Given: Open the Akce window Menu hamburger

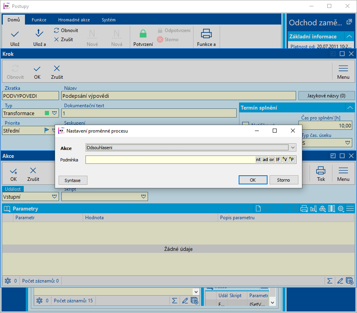Looking at the screenshot, I should click(x=343, y=171).
